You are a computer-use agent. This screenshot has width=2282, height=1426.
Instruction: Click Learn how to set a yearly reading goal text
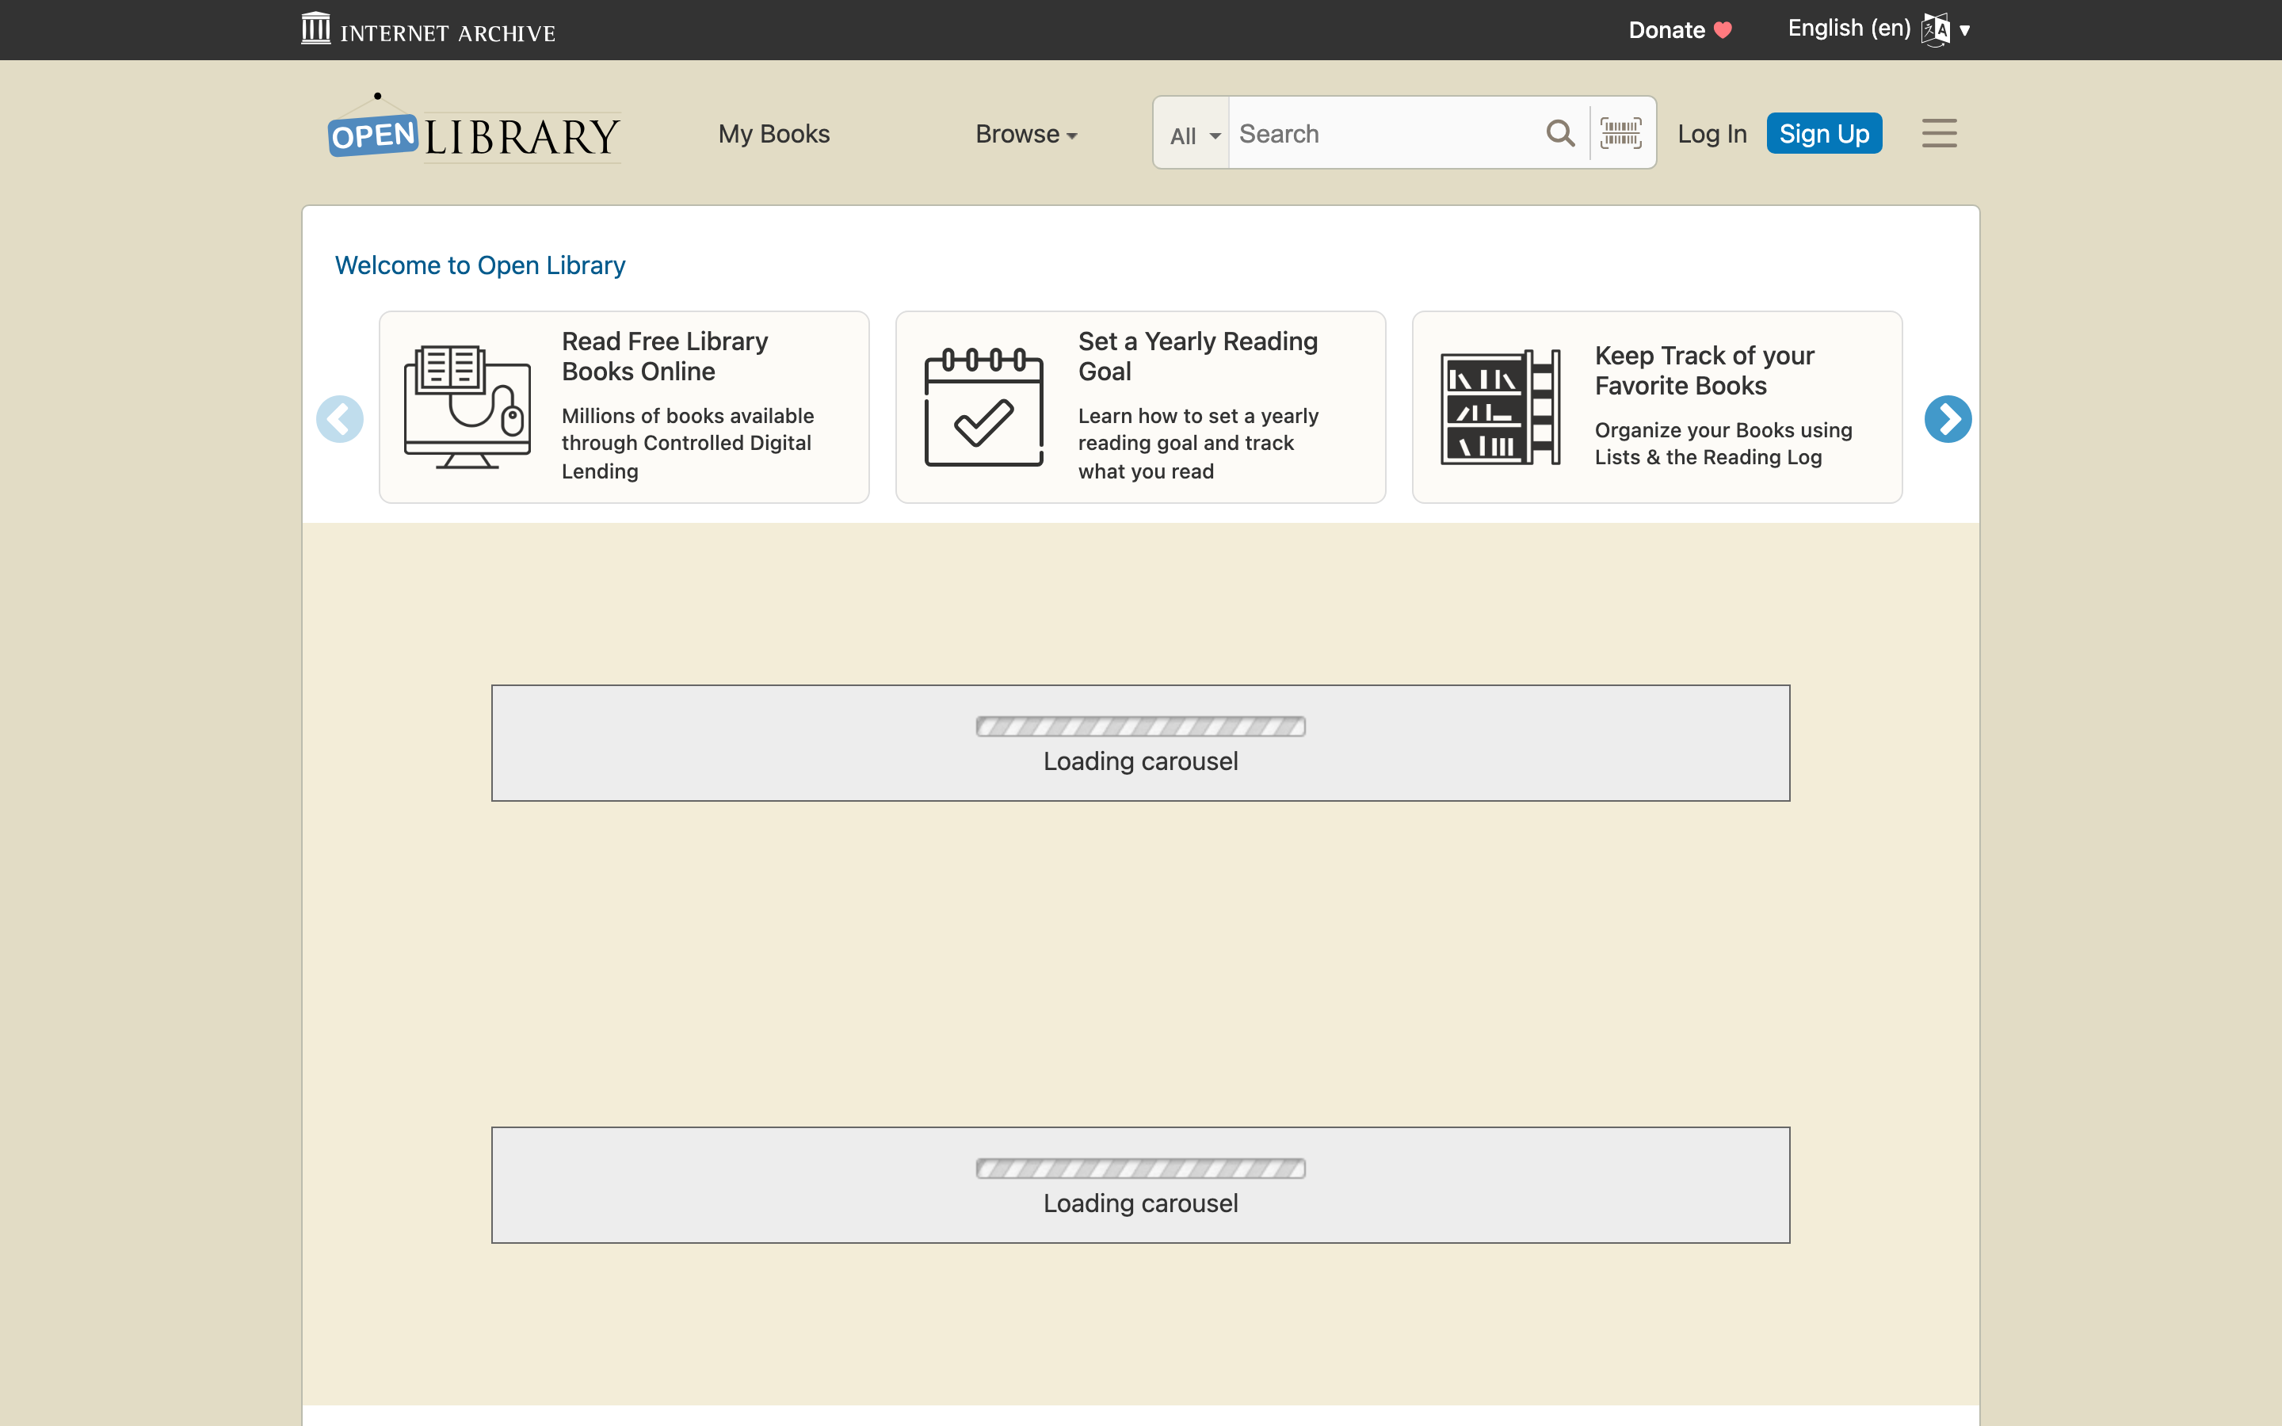tap(1197, 444)
